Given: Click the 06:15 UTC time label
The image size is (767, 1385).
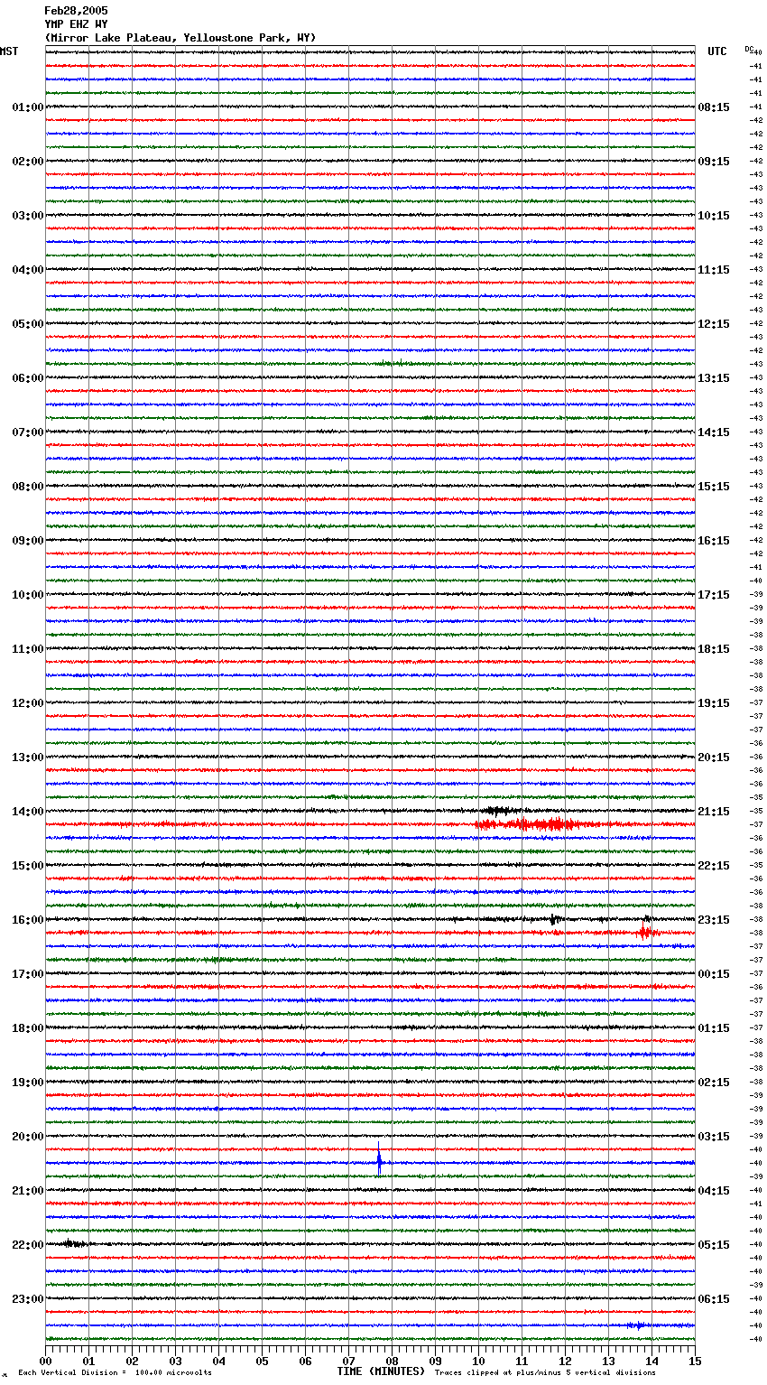Looking at the screenshot, I should (x=714, y=1299).
